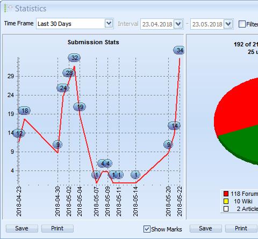Click the 14 data point marker
Screen dimensions: 258x239
pos(174,126)
